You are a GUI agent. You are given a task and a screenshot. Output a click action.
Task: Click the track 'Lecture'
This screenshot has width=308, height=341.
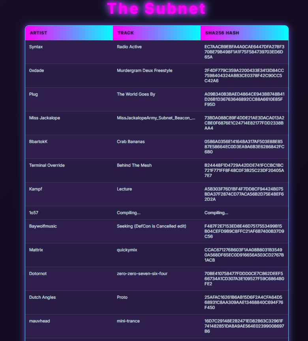click(x=124, y=189)
